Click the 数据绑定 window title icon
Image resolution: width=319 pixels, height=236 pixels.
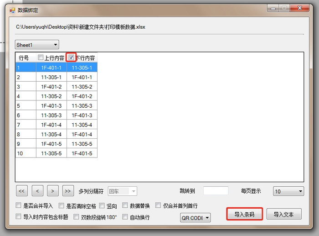tap(12, 10)
